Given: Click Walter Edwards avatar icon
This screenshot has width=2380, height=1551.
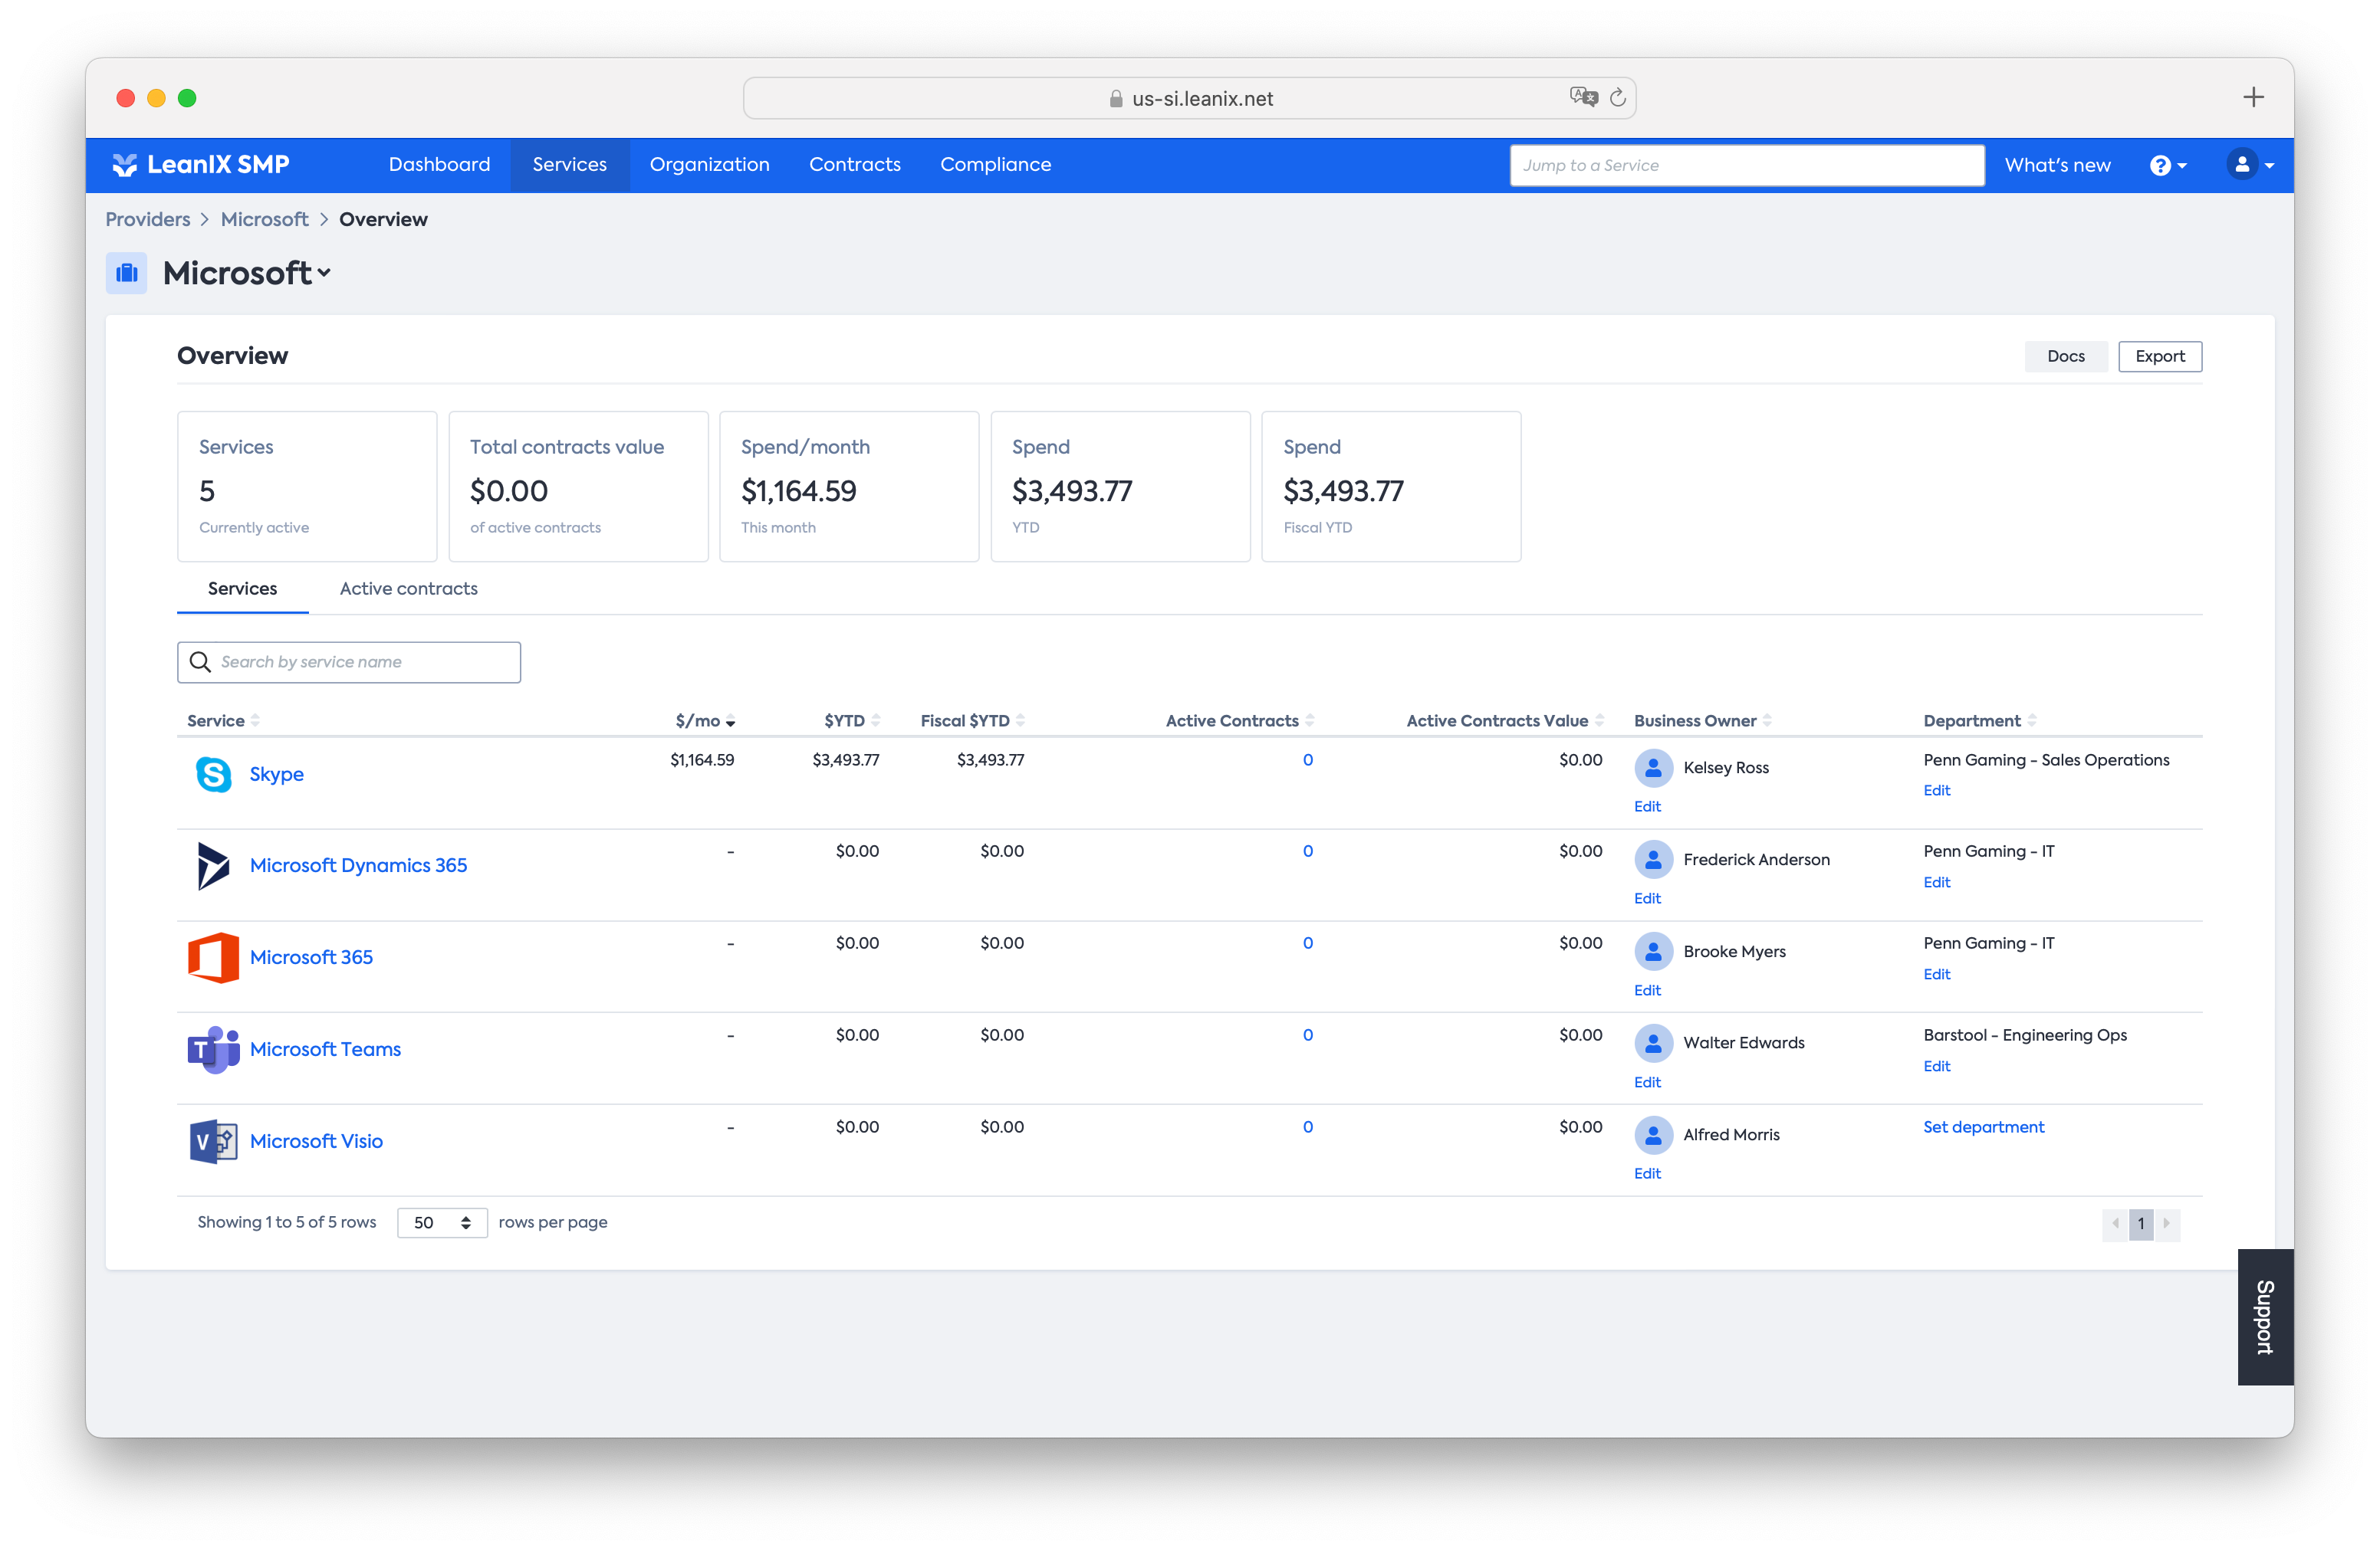Looking at the screenshot, I should pyautogui.click(x=1653, y=1042).
